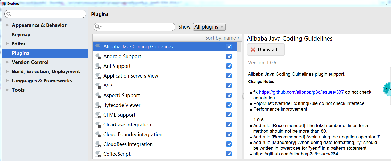
Task: Click the Android Support plugin icon
Action: coord(98,56)
